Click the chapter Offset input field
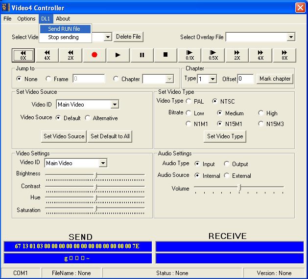The height and width of the screenshot is (279, 308). pyautogui.click(x=245, y=79)
